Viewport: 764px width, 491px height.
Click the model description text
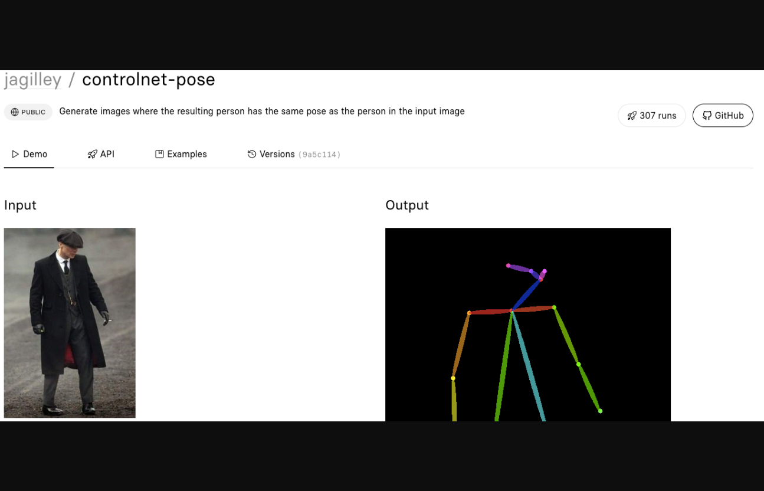[261, 111]
